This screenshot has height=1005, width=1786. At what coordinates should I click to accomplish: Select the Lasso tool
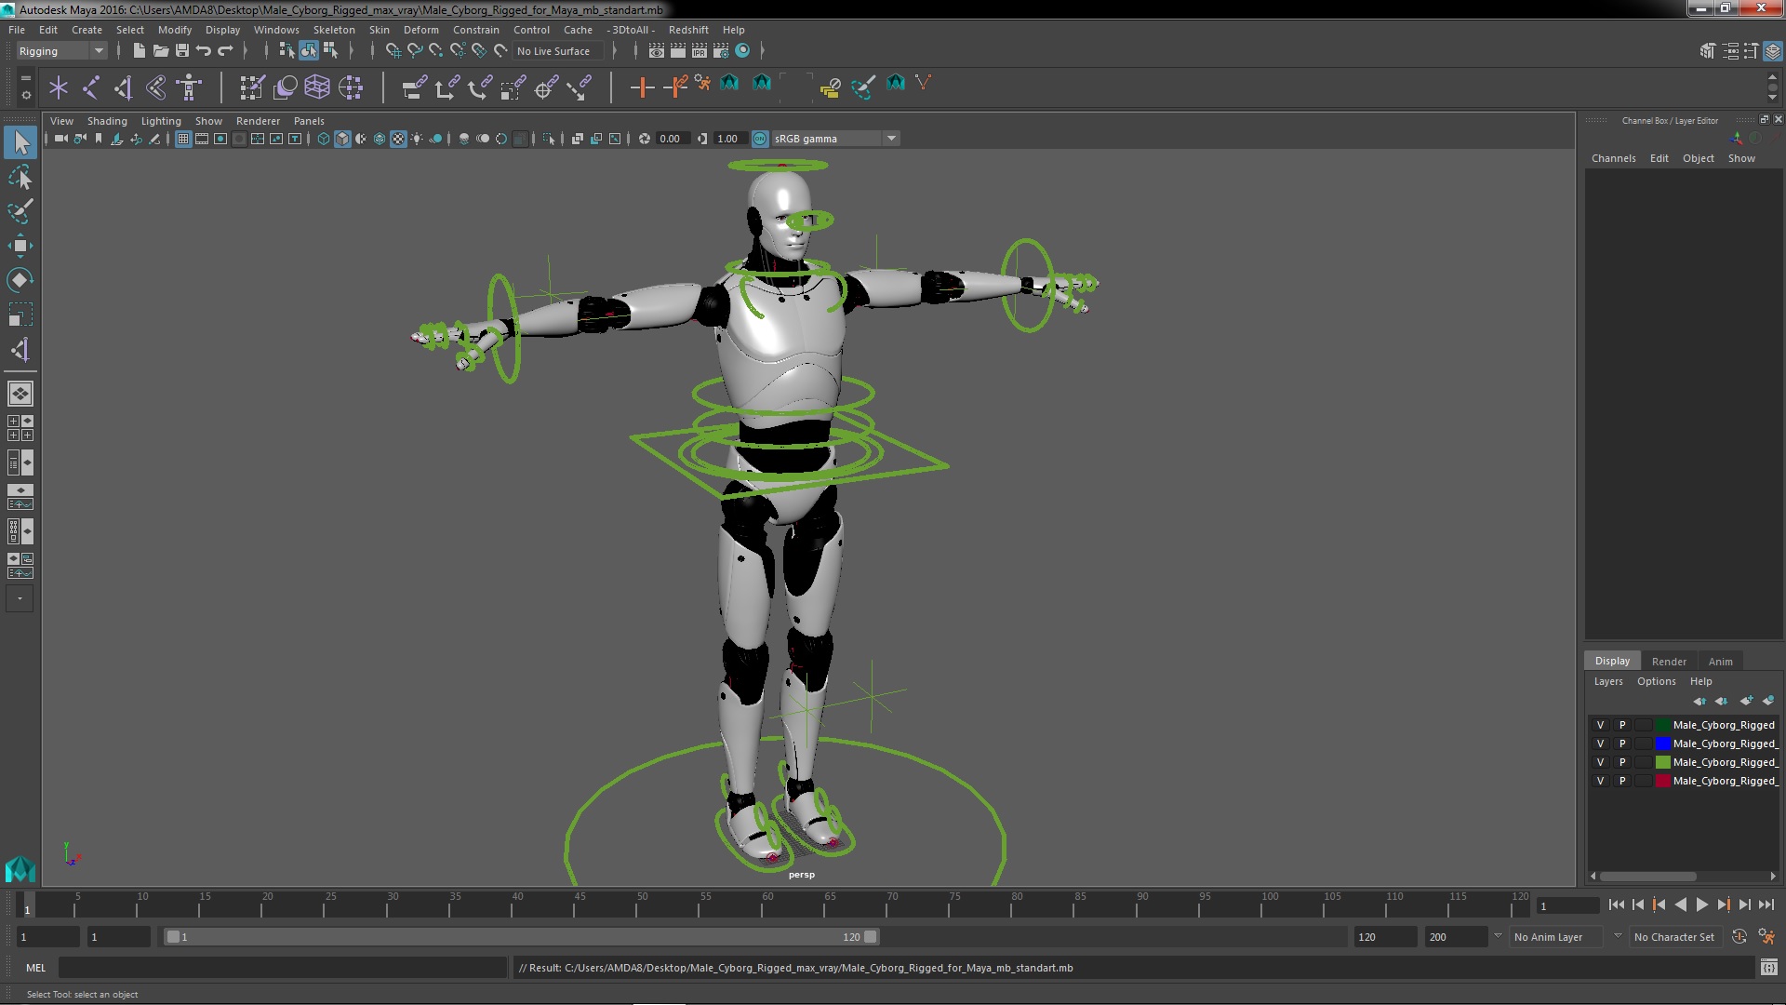[20, 177]
